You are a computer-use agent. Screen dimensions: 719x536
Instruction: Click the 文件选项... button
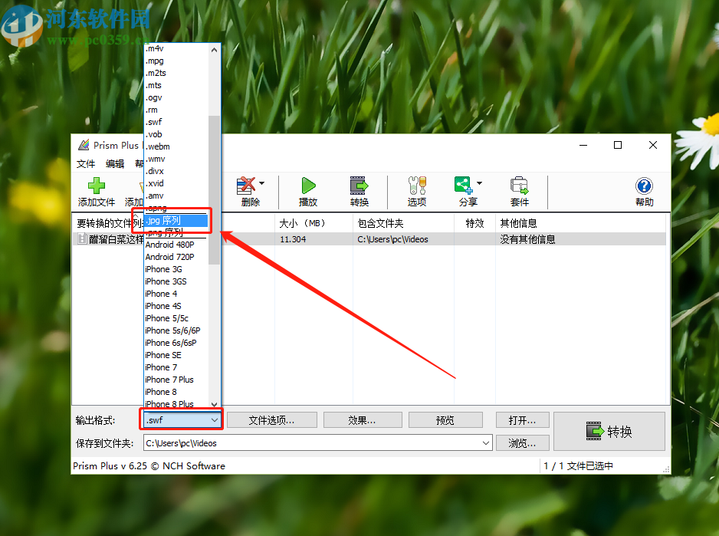click(x=272, y=420)
